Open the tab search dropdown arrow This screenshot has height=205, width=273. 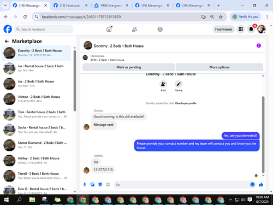click(x=5, y=5)
